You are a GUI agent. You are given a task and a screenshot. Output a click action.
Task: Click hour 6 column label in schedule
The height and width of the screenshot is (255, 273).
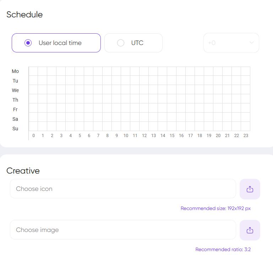[x=89, y=136]
